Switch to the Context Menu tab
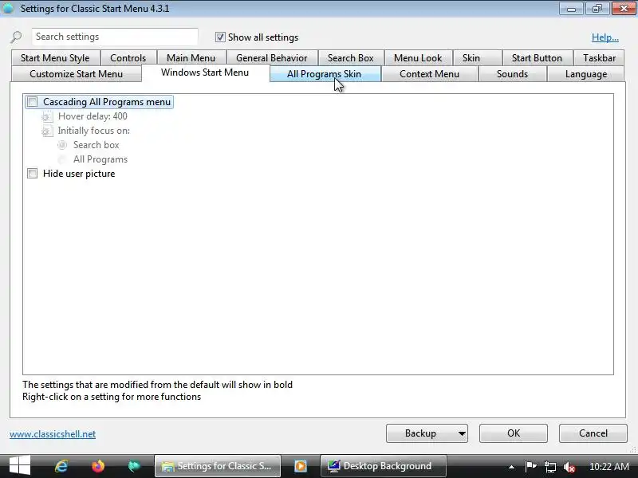638x478 pixels. click(429, 74)
